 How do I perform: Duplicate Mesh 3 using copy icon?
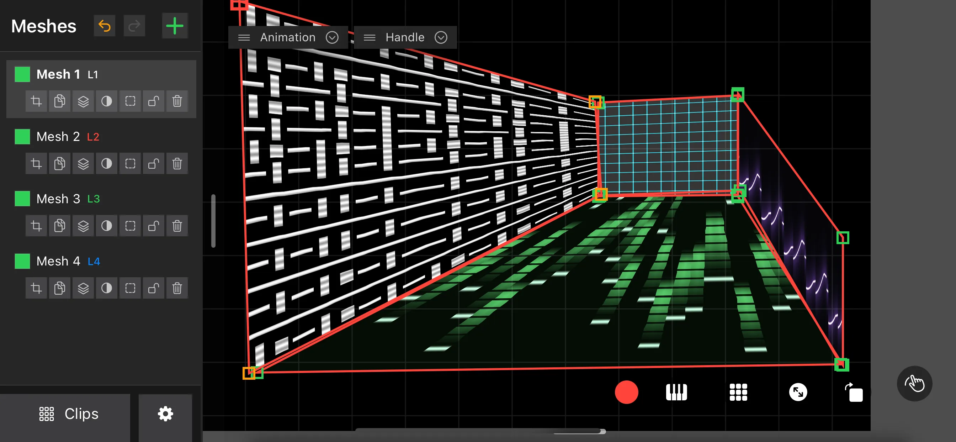click(59, 226)
